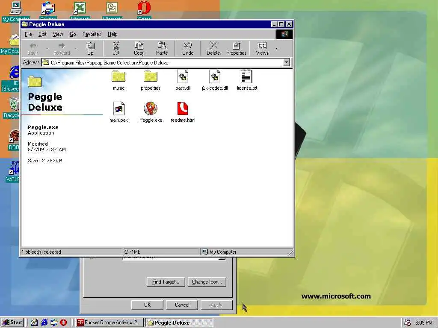Click the Delete toolbar icon
The height and width of the screenshot is (328, 438).
coord(213,45)
